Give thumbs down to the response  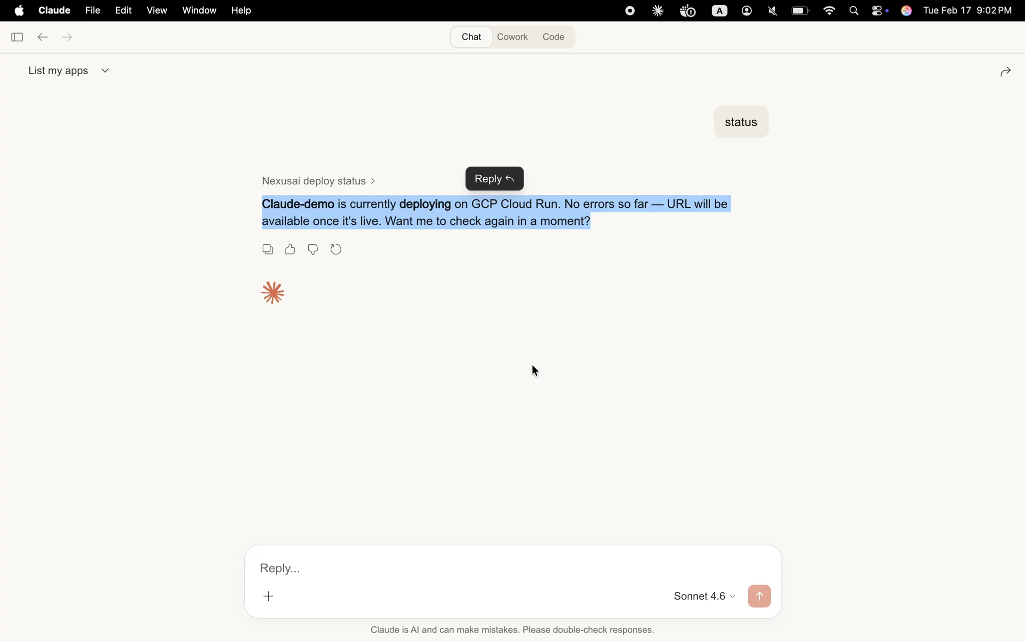pyautogui.click(x=313, y=249)
